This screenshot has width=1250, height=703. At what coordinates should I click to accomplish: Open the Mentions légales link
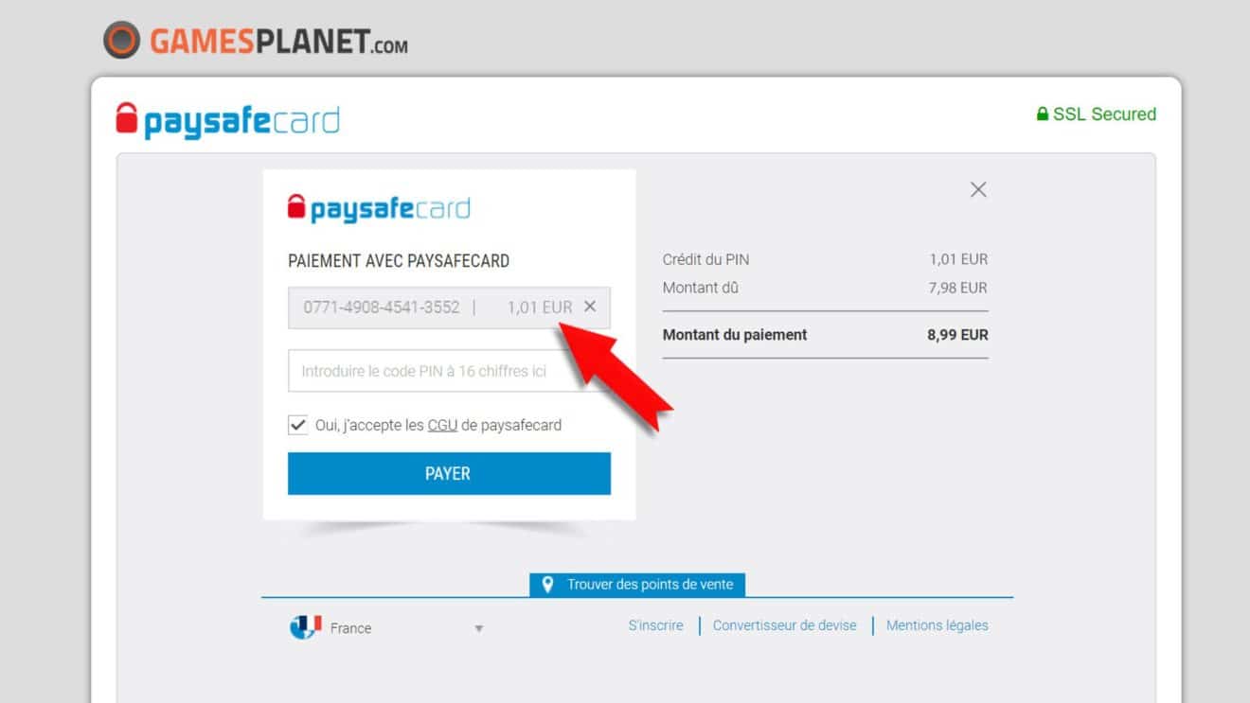point(937,625)
